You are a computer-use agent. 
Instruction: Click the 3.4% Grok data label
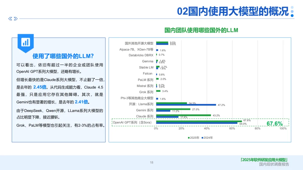pyautogui.click(x=165, y=91)
